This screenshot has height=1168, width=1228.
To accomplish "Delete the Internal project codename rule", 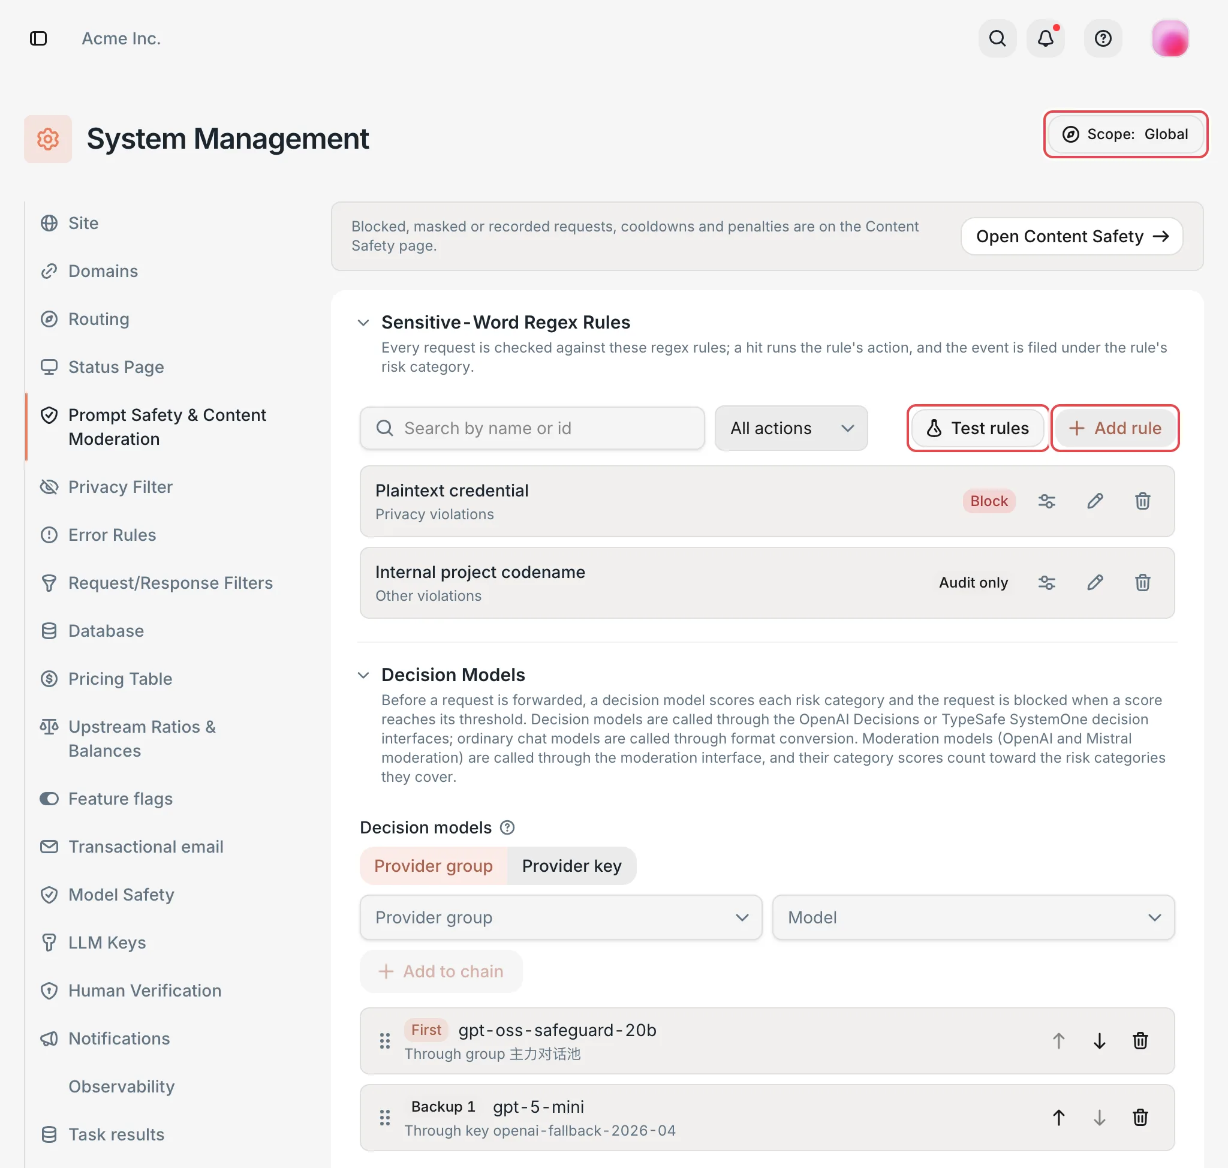I will pyautogui.click(x=1142, y=583).
